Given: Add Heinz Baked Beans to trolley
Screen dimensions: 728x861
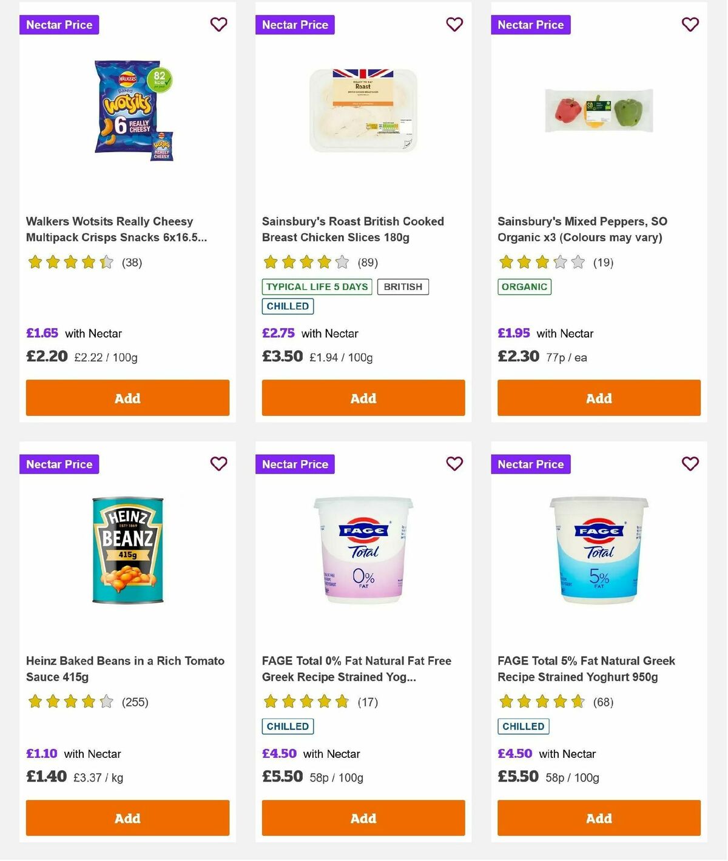Looking at the screenshot, I should (x=127, y=818).
